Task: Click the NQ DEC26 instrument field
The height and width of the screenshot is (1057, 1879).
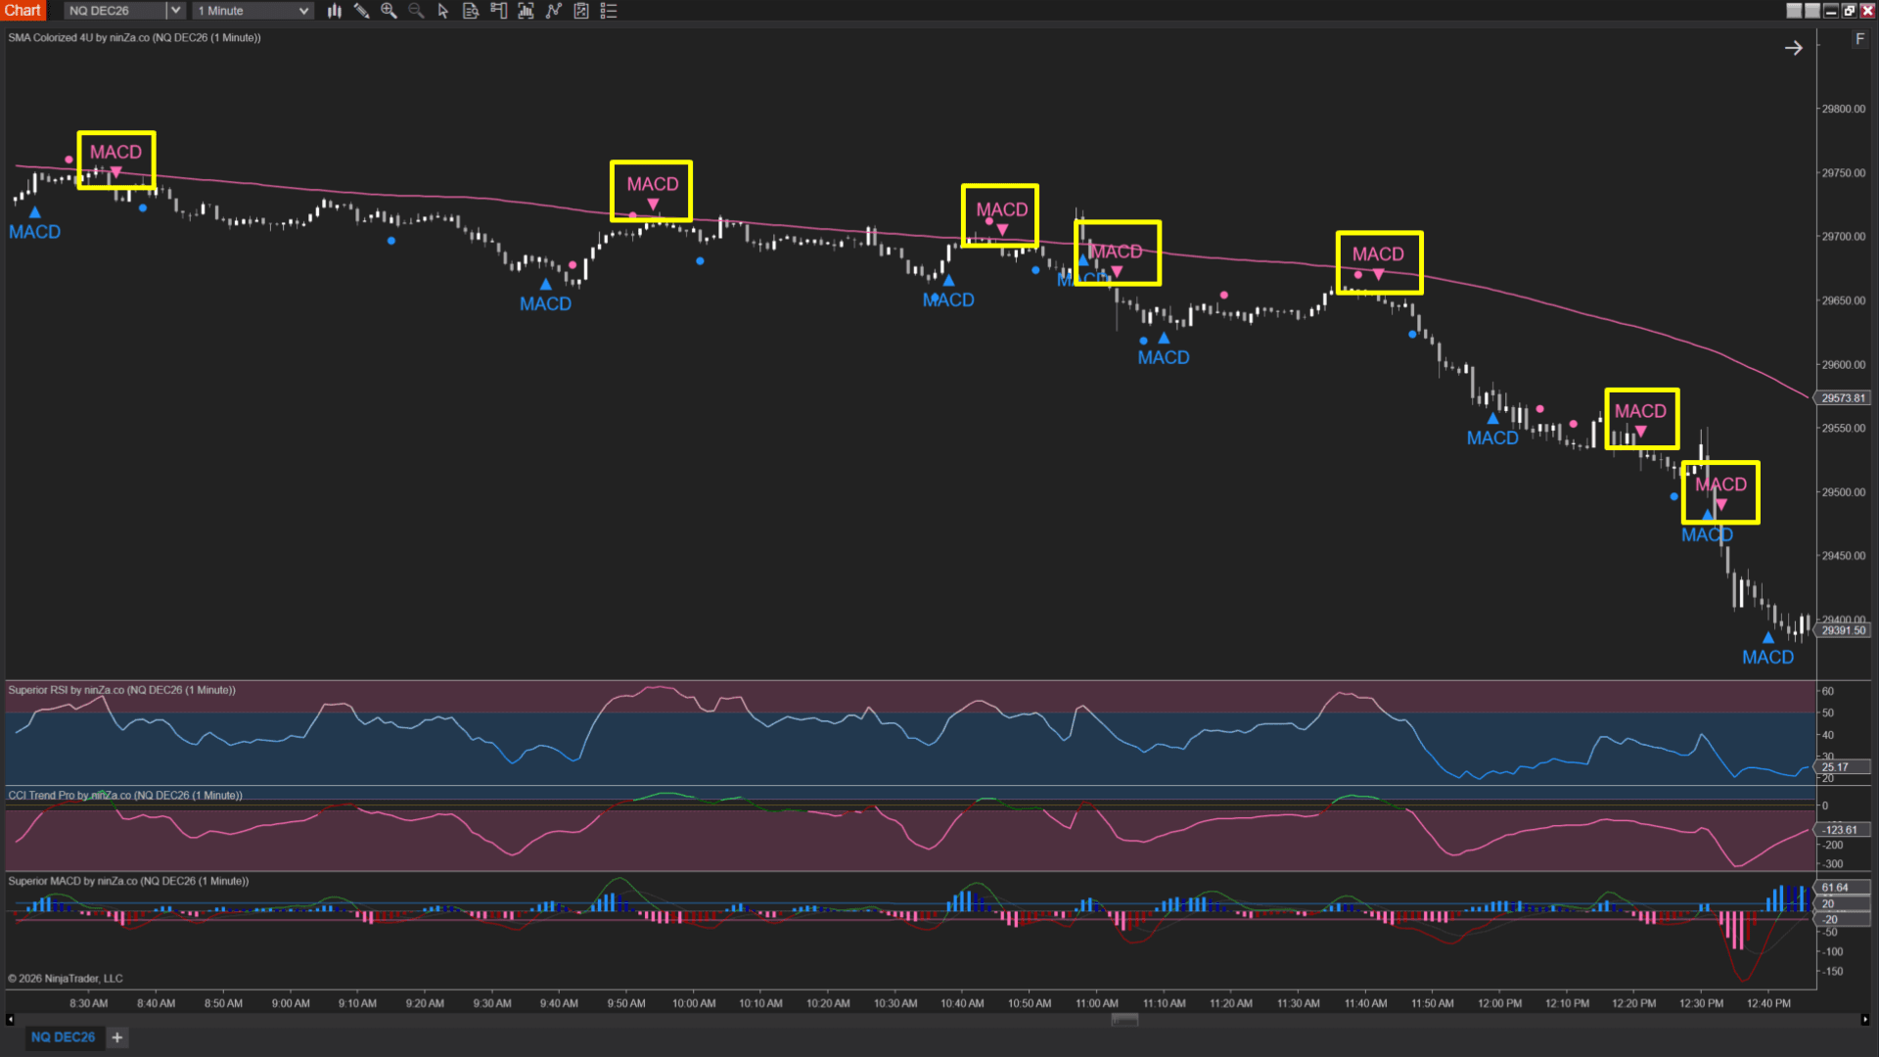Action: 115,11
